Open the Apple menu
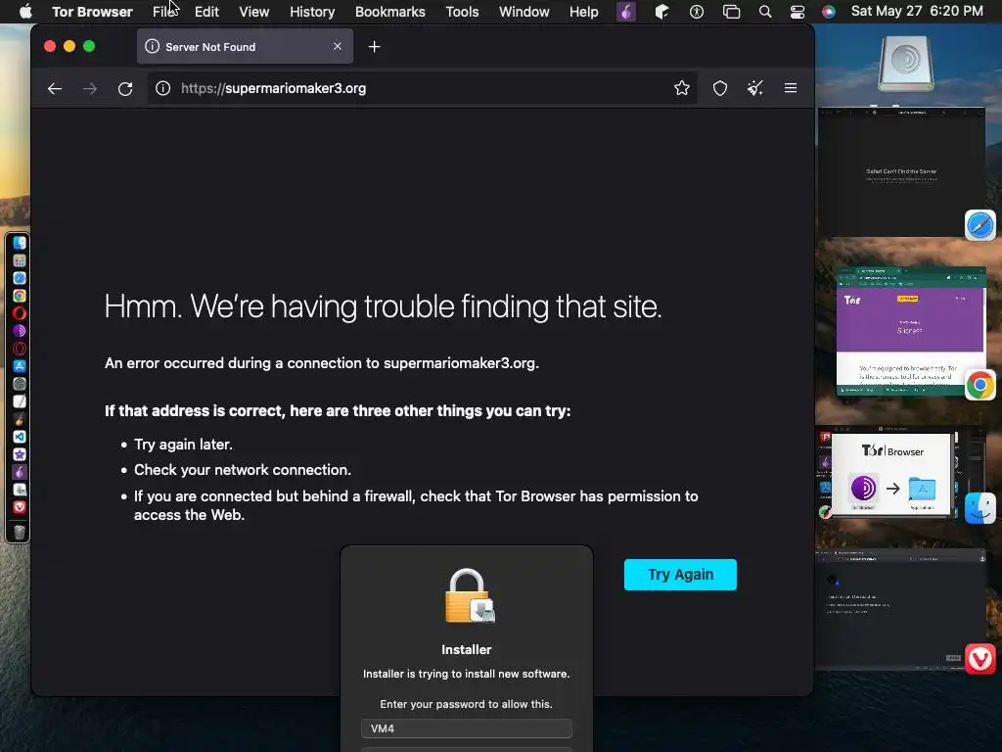 tap(24, 12)
